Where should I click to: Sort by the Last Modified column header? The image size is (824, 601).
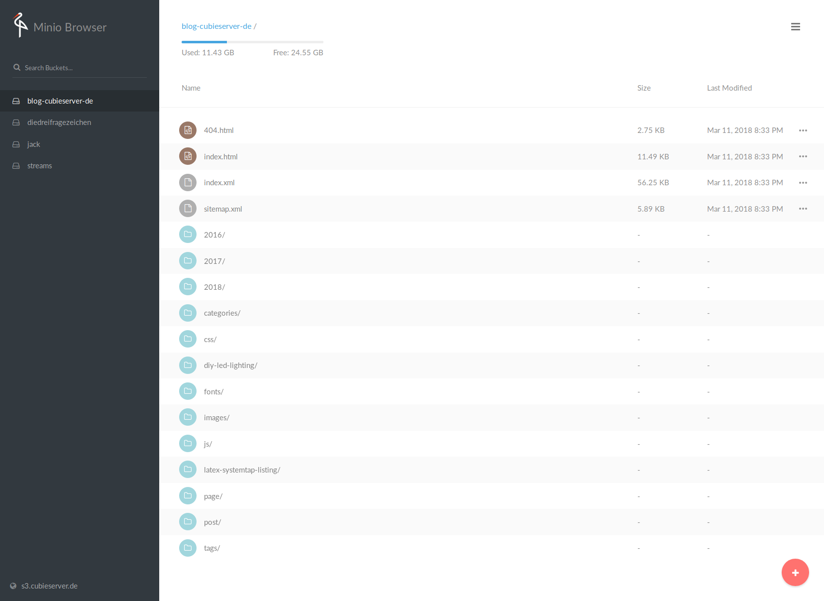[x=729, y=88]
